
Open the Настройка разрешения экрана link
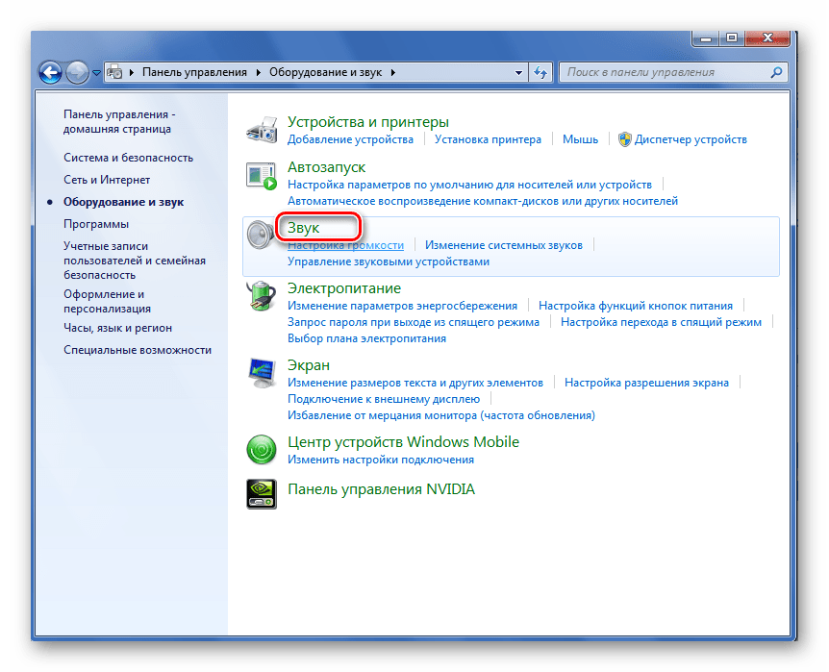tap(646, 383)
